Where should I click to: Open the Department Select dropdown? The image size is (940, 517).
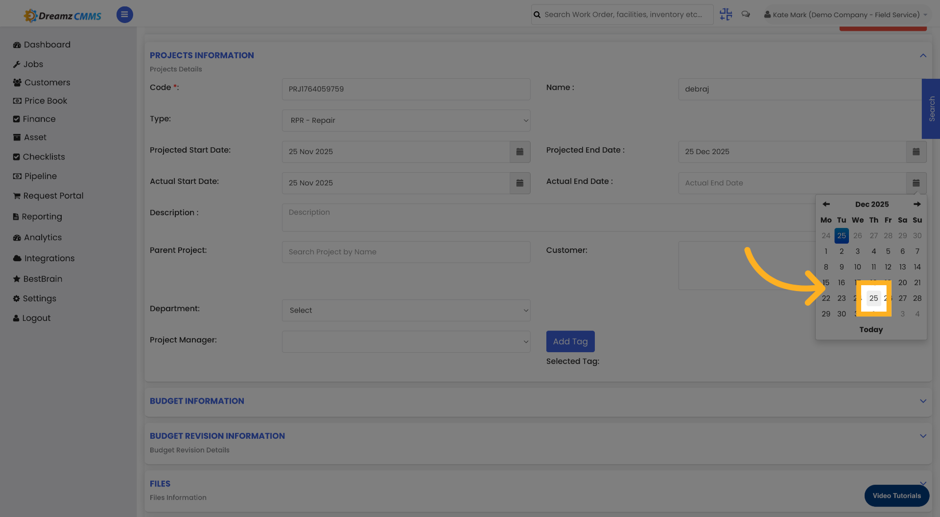click(406, 310)
